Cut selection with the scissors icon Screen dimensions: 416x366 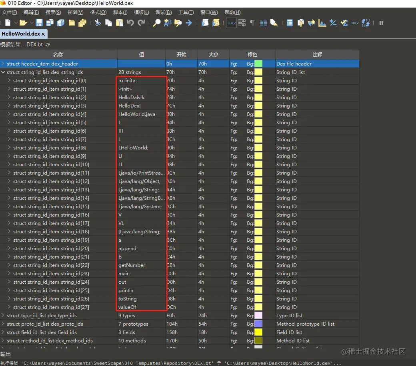(x=98, y=23)
